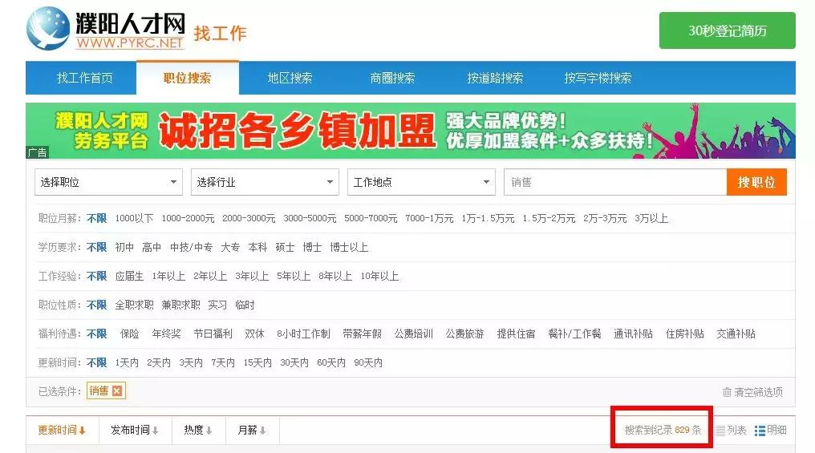815x453 pixels.
Task: Open the 按道路搜索 tab
Action: pos(495,78)
